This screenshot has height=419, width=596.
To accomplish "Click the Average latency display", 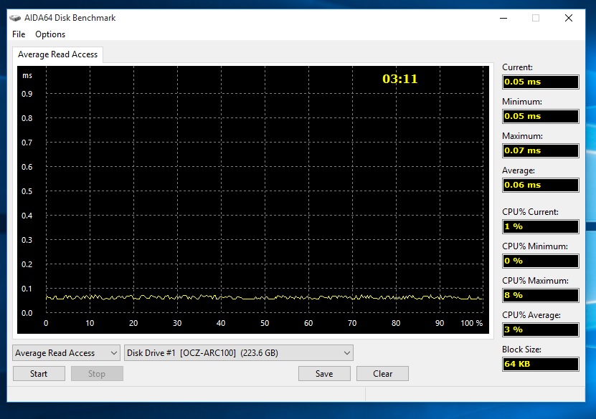I will pos(540,185).
